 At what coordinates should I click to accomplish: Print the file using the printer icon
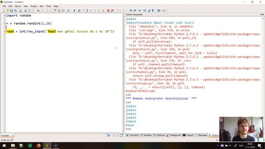coord(20,10)
